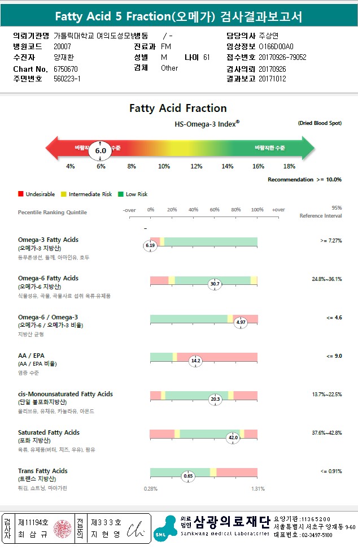Click the handwritten signature in footer
The width and height of the screenshot is (358, 550).
point(135,530)
